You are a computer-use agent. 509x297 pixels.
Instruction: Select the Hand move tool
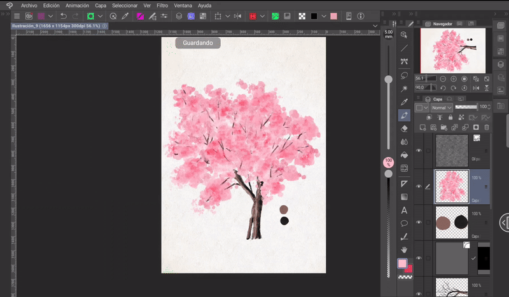404,250
